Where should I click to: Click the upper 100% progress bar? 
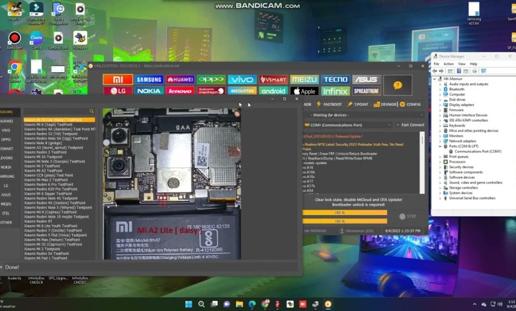click(345, 212)
